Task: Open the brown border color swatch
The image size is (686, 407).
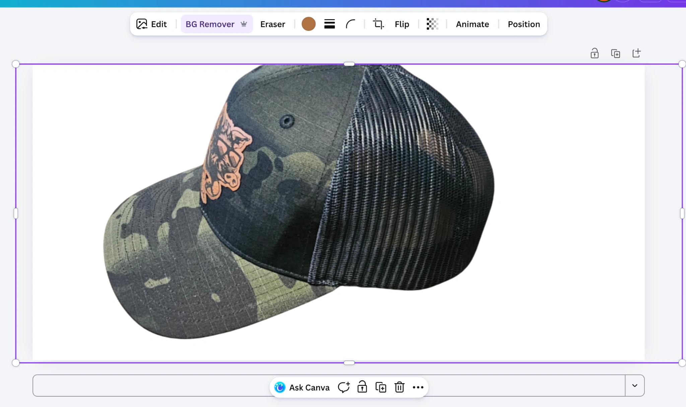Action: (x=308, y=24)
